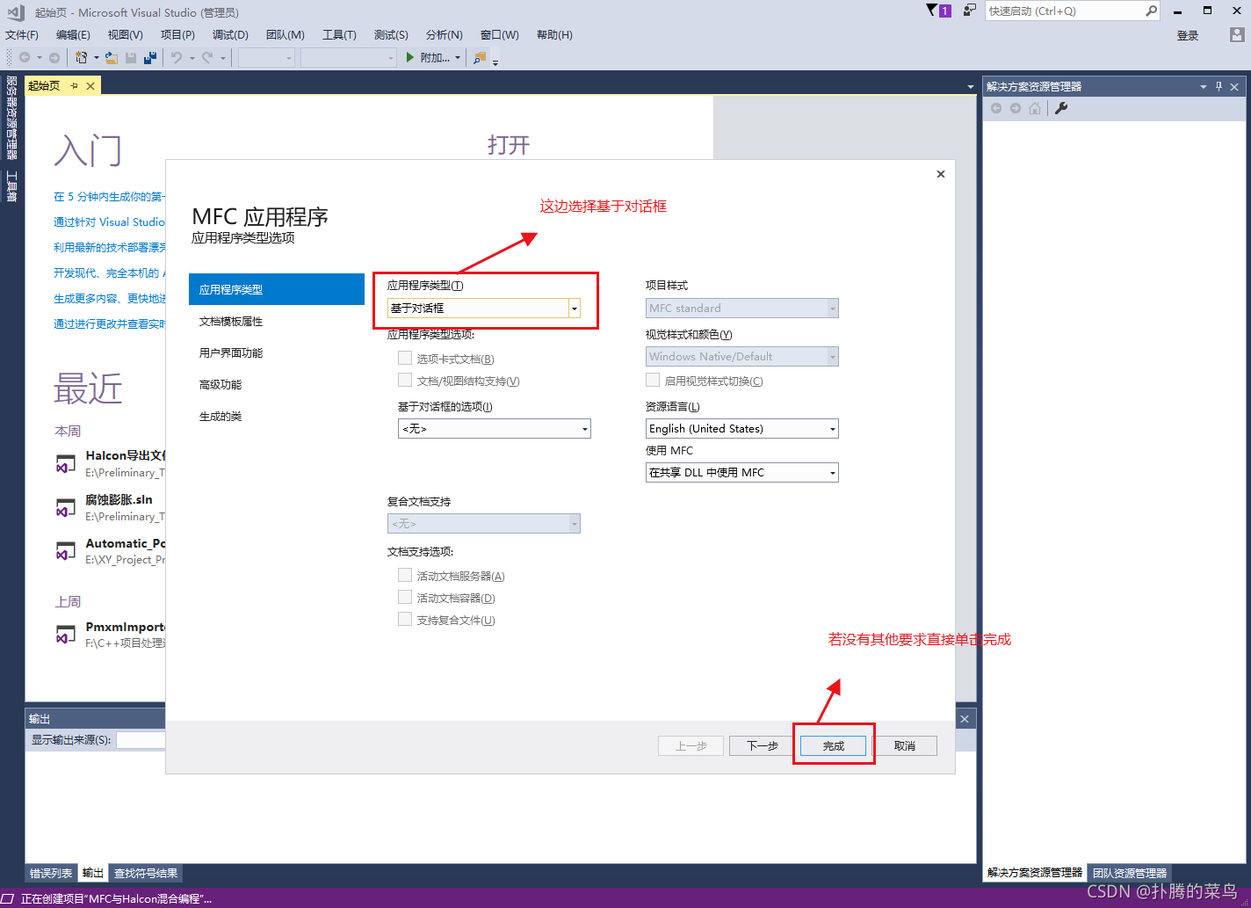Image resolution: width=1251 pixels, height=908 pixels.
Task: Open the 资源语言 English dropdown
Action: point(742,429)
